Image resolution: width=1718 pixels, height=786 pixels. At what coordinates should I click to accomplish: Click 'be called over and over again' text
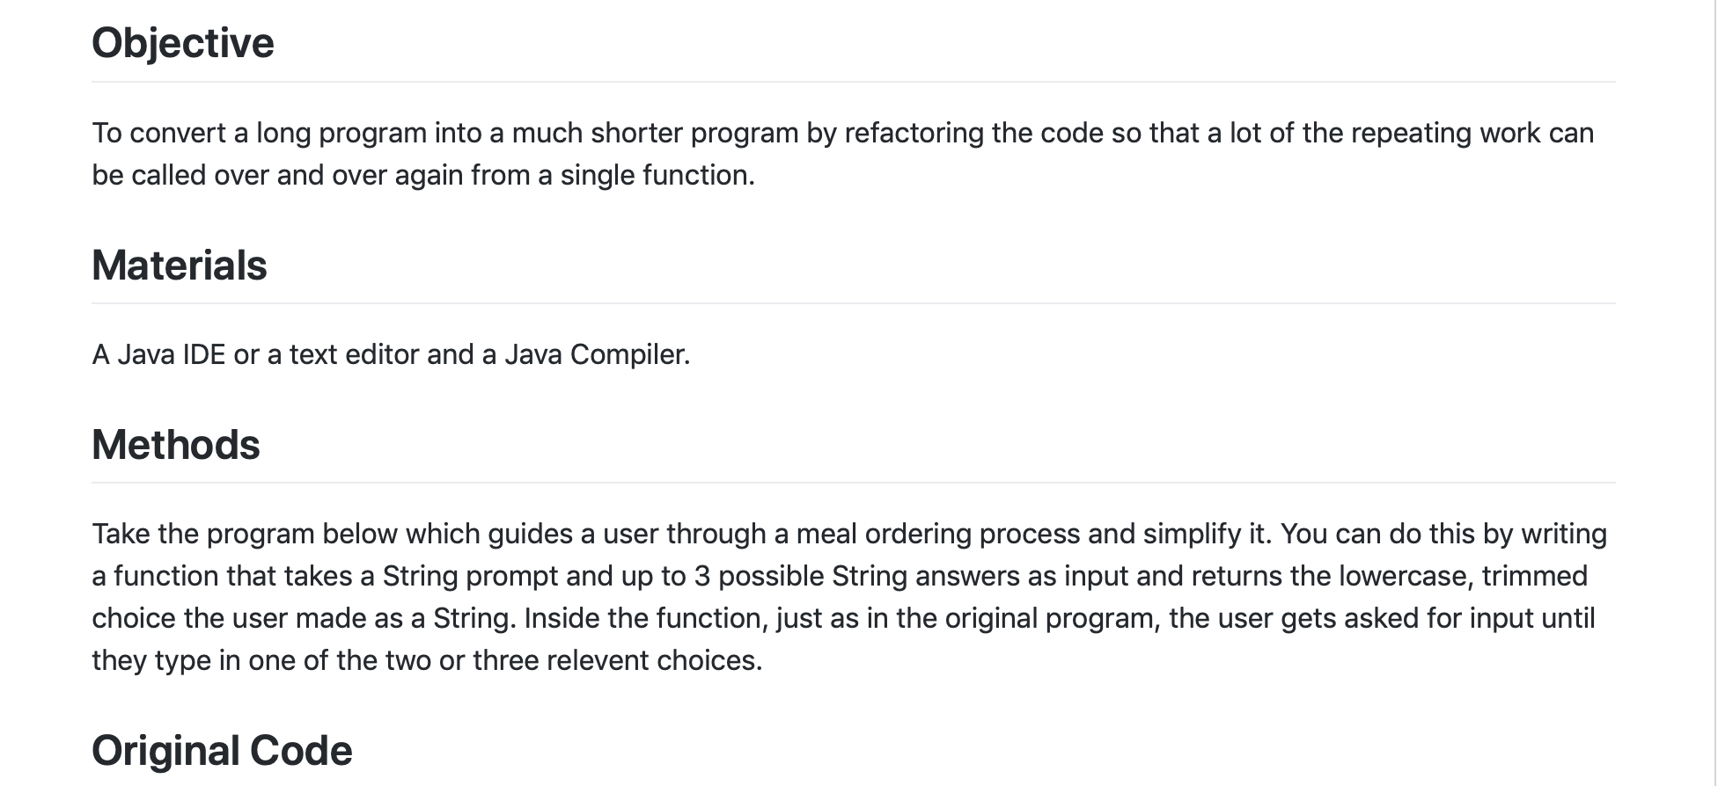(277, 175)
